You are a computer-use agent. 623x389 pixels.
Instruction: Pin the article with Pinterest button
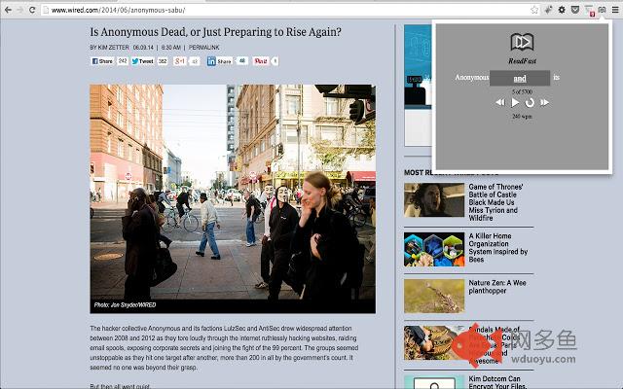[261, 61]
